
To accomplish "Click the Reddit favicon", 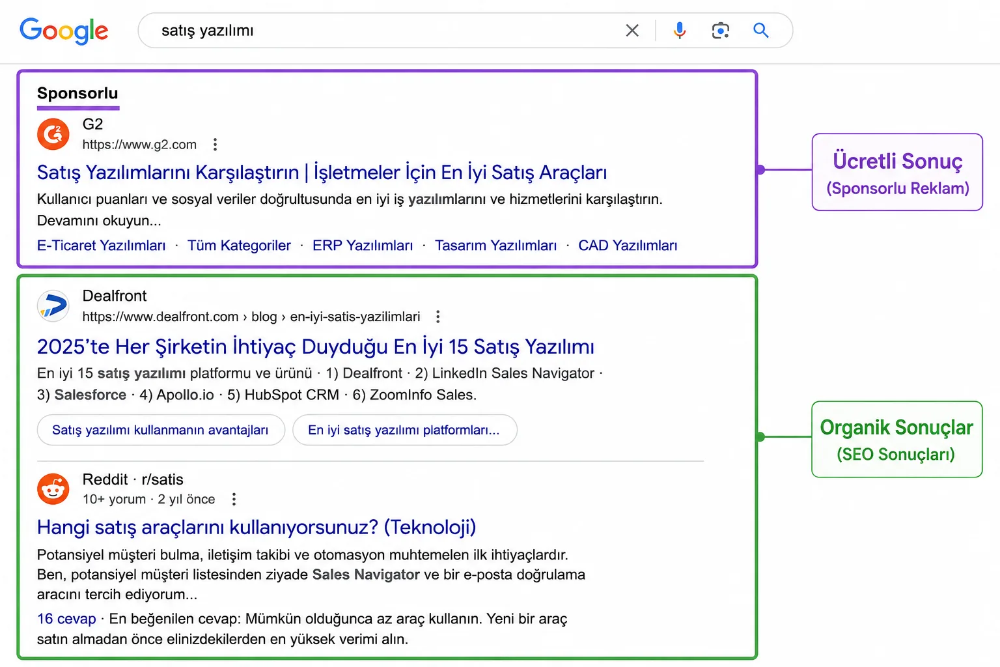I will tap(53, 489).
